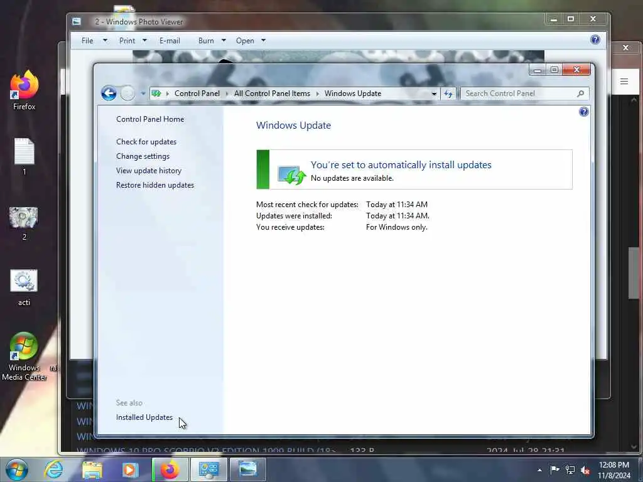This screenshot has width=643, height=482.
Task: Open Windows Media Player in taskbar
Action: (x=130, y=469)
